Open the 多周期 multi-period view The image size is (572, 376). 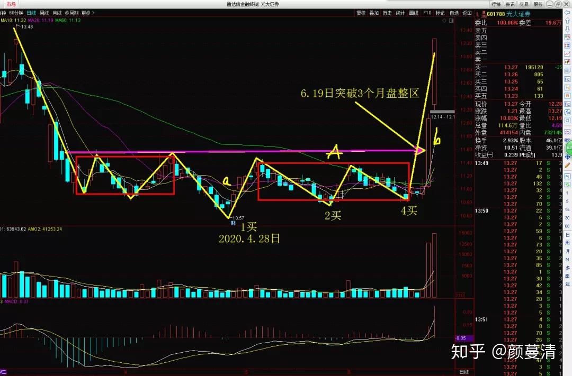72,13
